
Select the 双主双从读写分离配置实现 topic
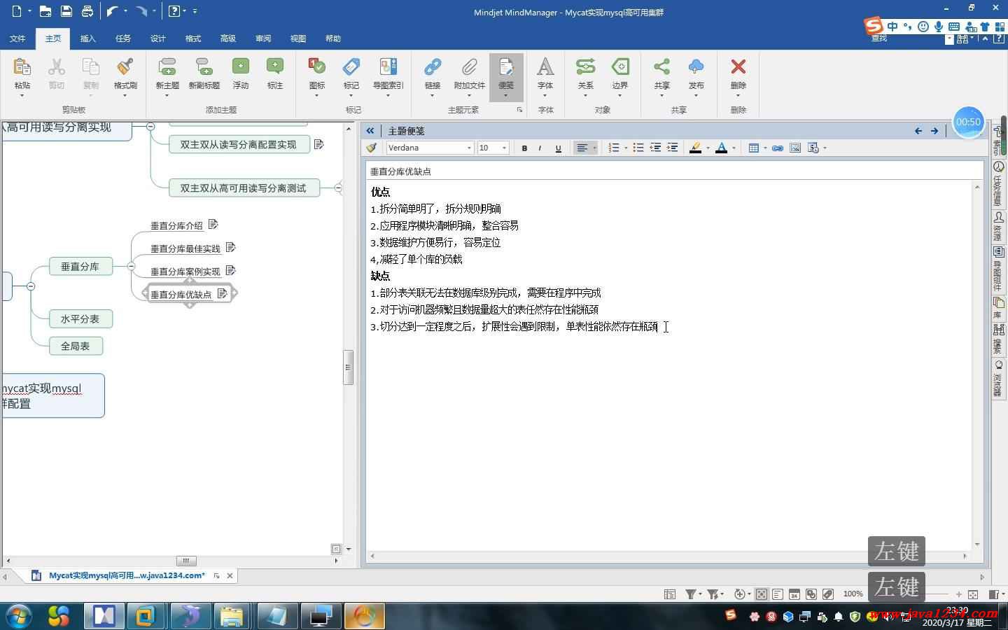click(239, 144)
